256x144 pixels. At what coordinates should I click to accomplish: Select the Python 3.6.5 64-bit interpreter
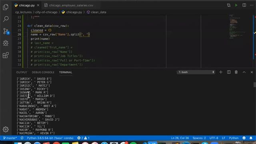pos(50,138)
